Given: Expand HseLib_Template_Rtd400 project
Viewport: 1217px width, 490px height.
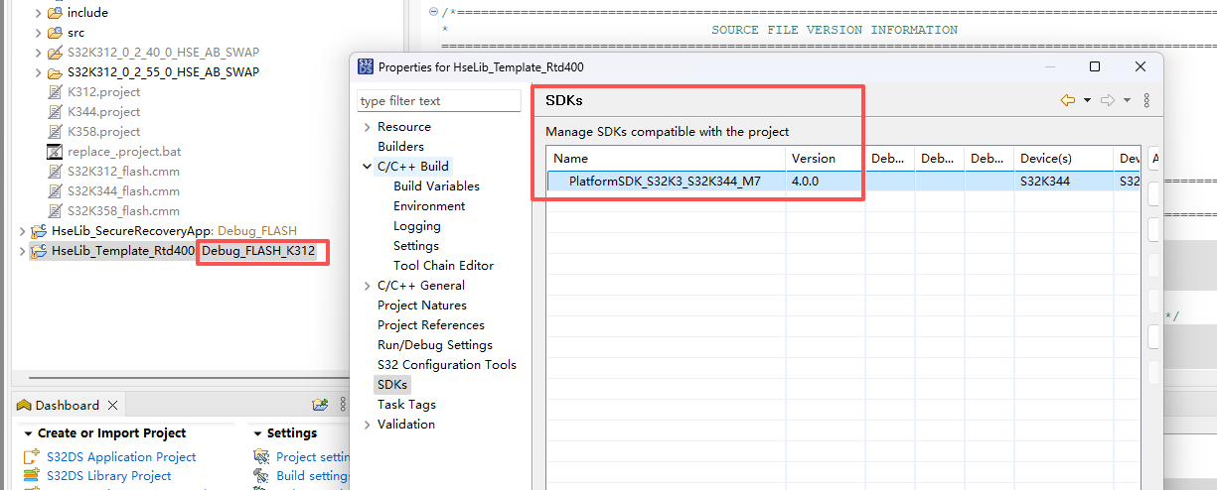Looking at the screenshot, I should click(22, 251).
